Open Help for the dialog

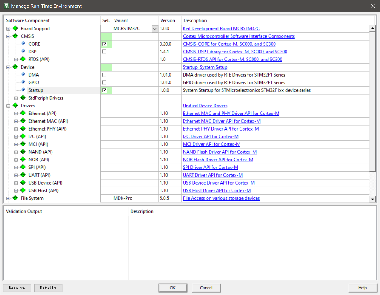tap(363, 288)
